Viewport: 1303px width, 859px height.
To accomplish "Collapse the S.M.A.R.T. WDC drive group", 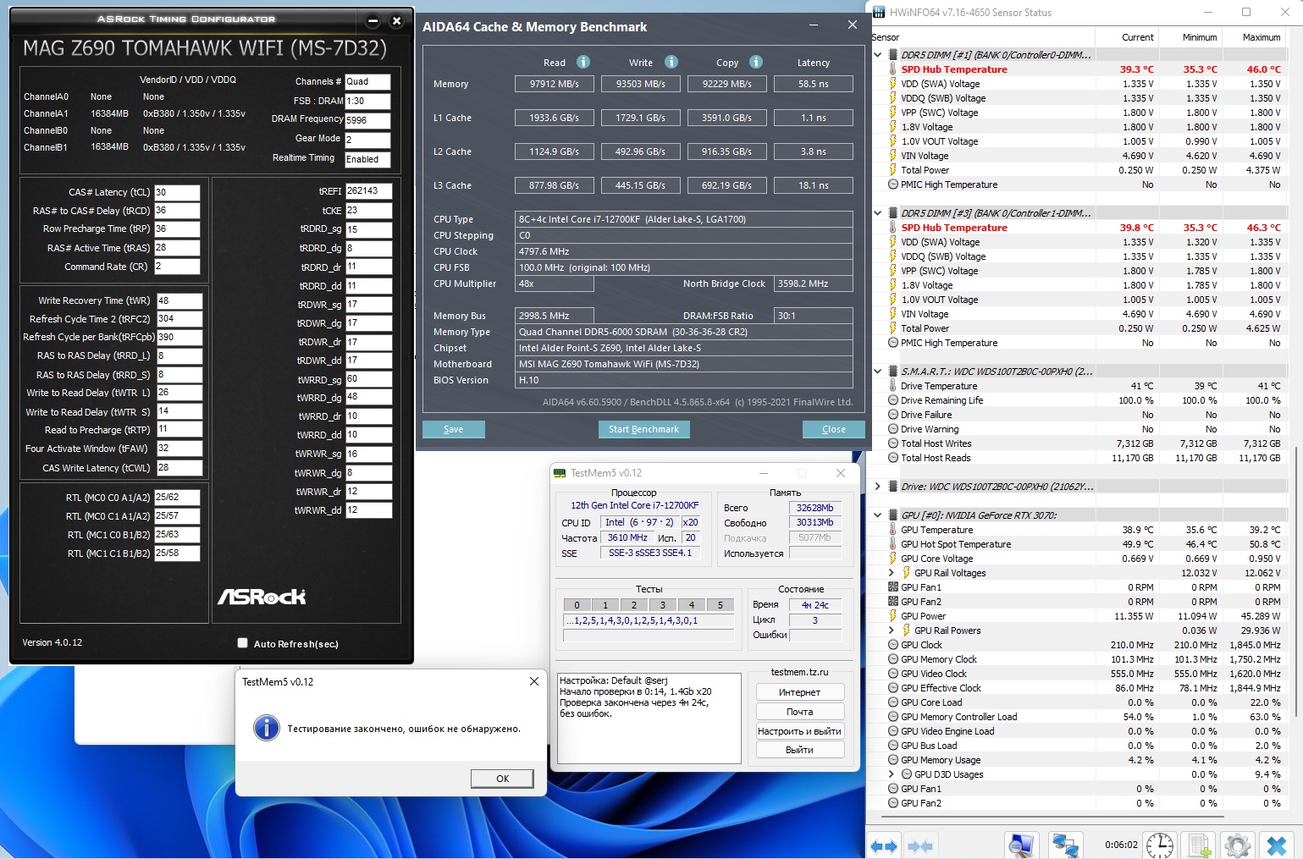I will click(x=878, y=372).
